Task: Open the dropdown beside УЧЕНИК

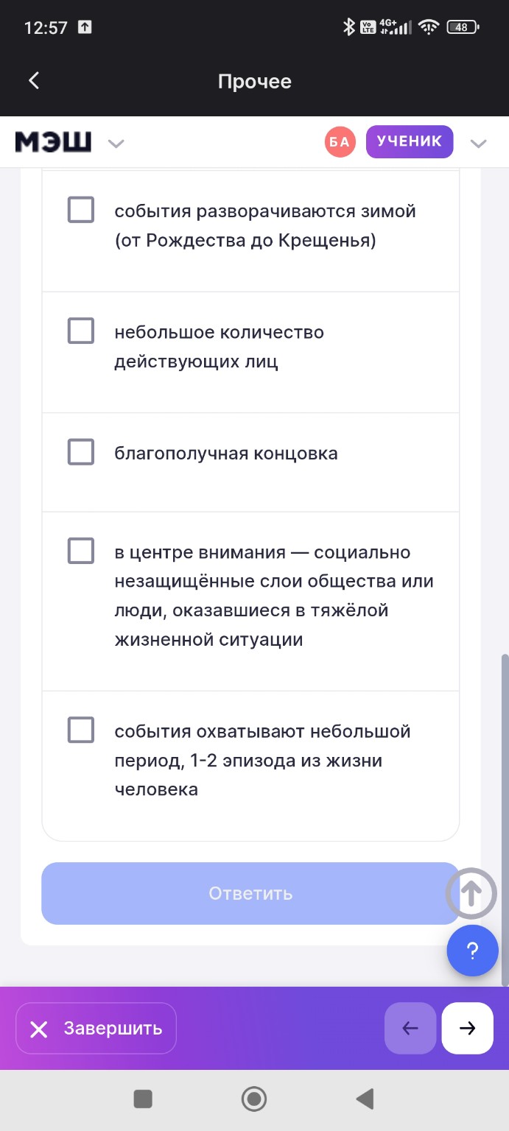Action: point(479,144)
